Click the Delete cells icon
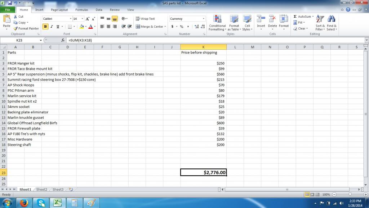369x208 pixels. click(x=272, y=19)
